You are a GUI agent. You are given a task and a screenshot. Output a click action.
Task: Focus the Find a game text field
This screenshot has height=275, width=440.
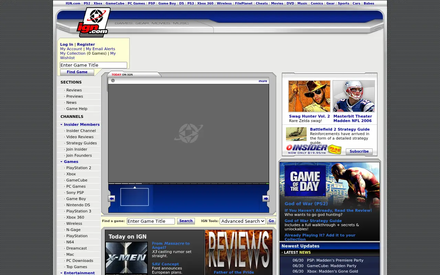(x=151, y=221)
